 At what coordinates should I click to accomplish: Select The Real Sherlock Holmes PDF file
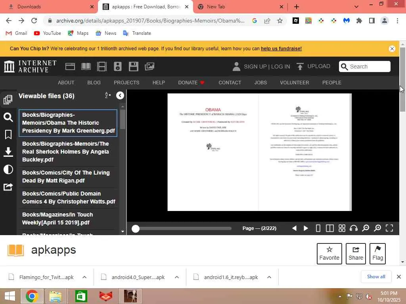pyautogui.click(x=68, y=152)
